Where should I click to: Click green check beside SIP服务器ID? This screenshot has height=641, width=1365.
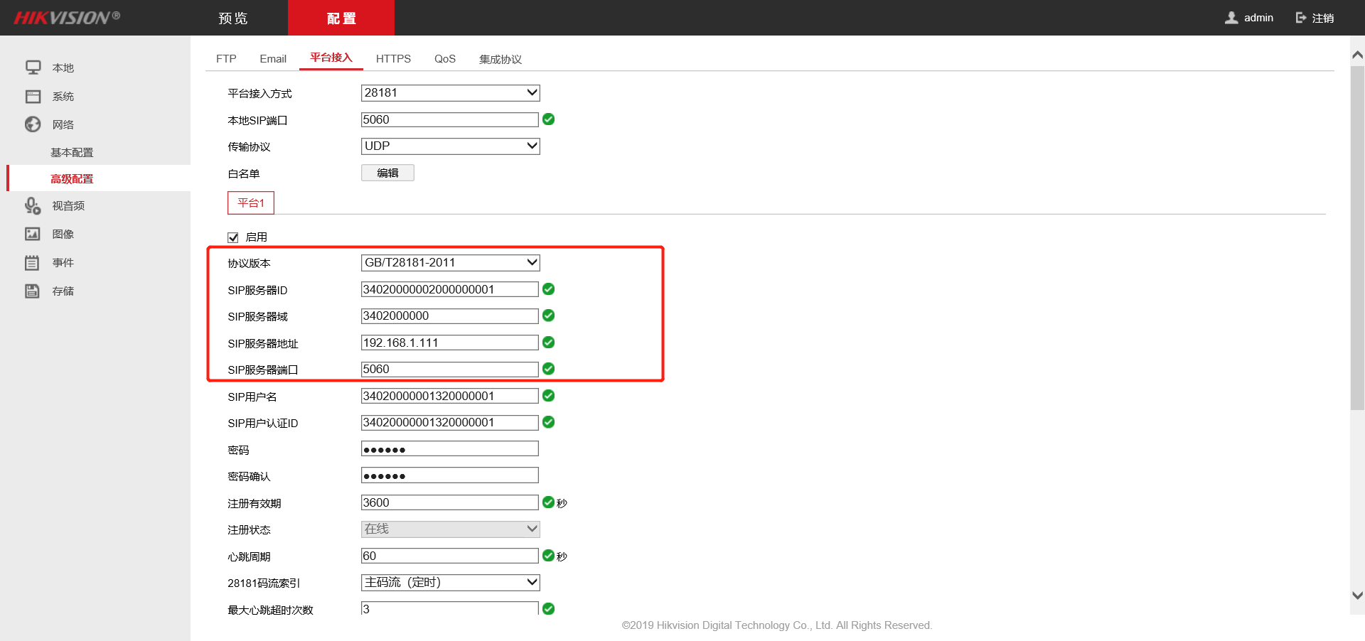(549, 289)
